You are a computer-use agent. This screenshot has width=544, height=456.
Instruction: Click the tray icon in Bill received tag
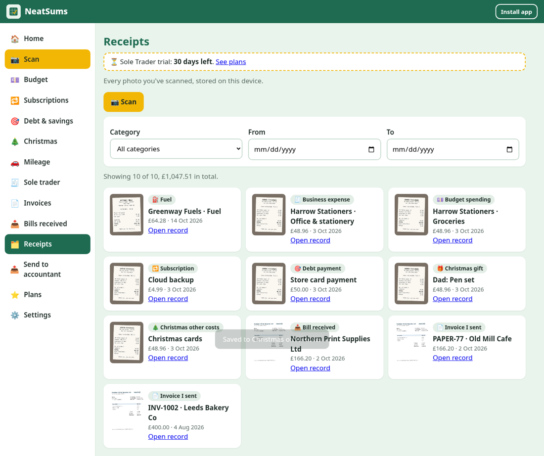[297, 327]
